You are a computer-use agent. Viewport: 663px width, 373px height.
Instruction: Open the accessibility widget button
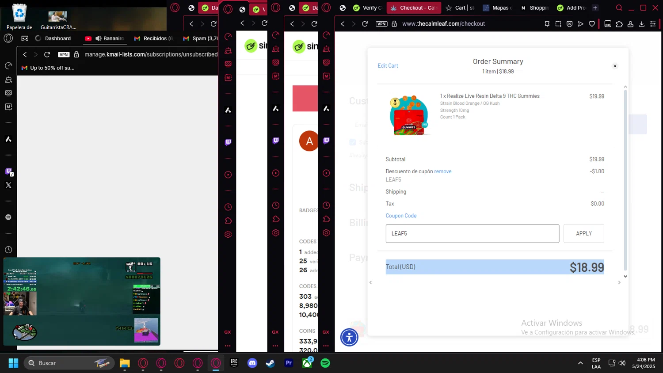[349, 337]
